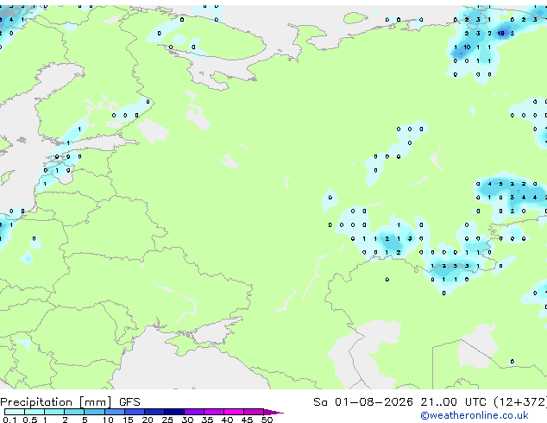Viewport: 547px width, 423px height.
Task: Click the legend label '45'
Action: pos(247,420)
